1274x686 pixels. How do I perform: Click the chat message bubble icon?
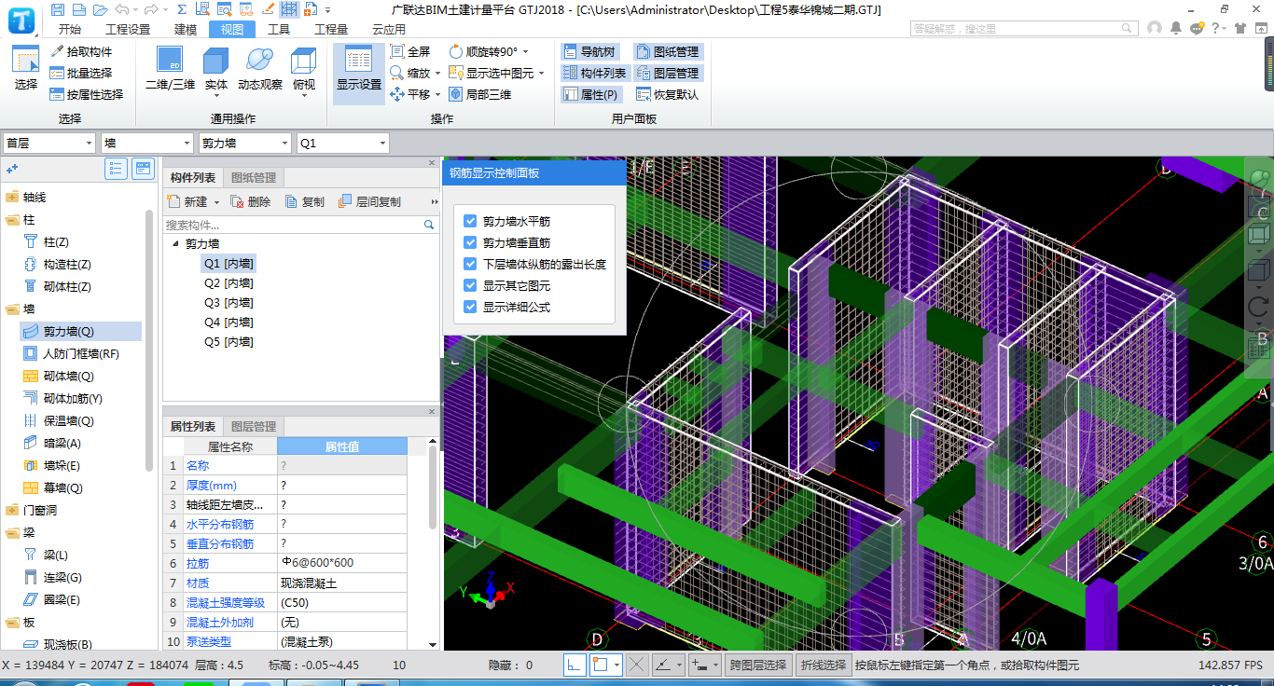click(x=1198, y=28)
